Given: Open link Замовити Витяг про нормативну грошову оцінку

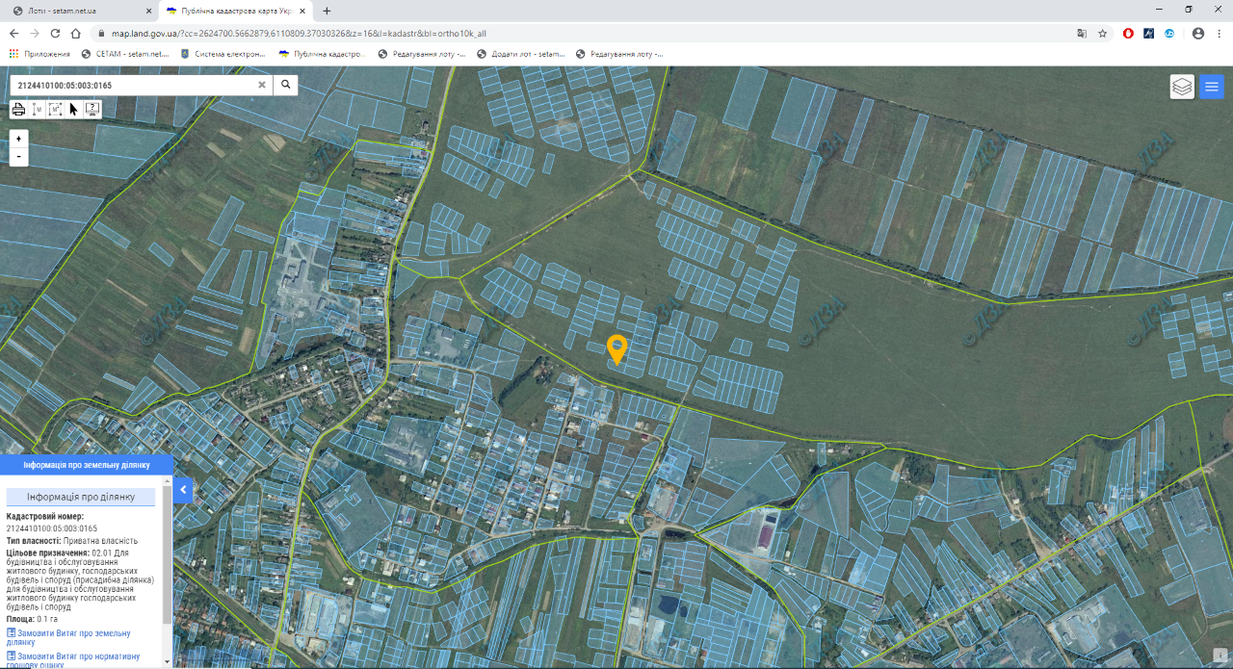Looking at the screenshot, I should point(72,659).
